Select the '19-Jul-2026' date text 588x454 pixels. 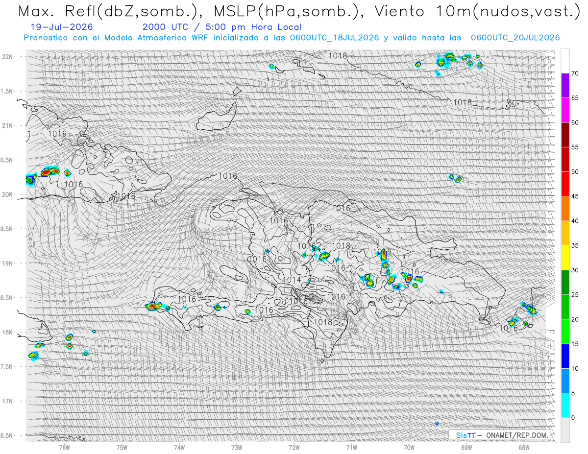click(61, 27)
